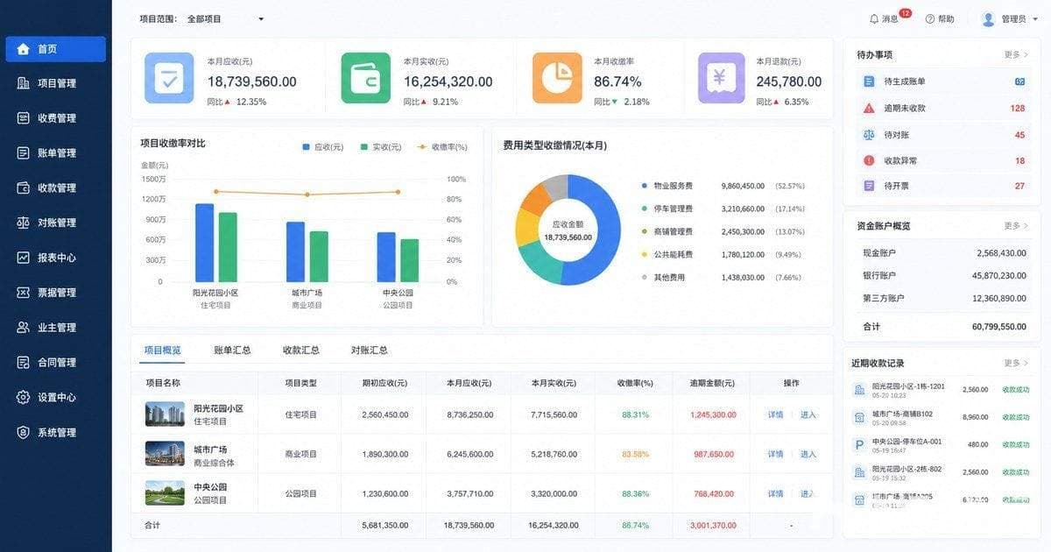Click the 业主管理 people icon in sidebar
1051x552 pixels.
pos(23,328)
